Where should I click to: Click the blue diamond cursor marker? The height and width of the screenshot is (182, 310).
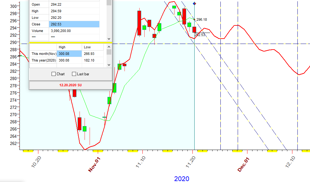[195, 3]
